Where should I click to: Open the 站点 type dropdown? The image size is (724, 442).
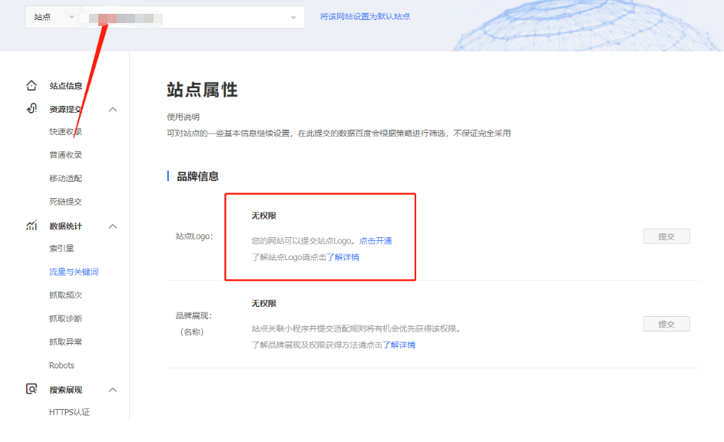coord(52,16)
